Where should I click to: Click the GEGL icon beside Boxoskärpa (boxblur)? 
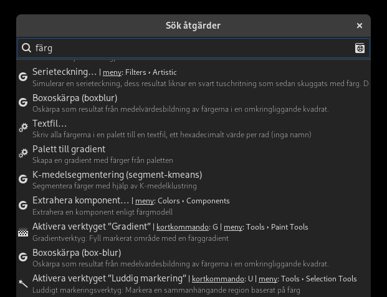[x=23, y=102]
